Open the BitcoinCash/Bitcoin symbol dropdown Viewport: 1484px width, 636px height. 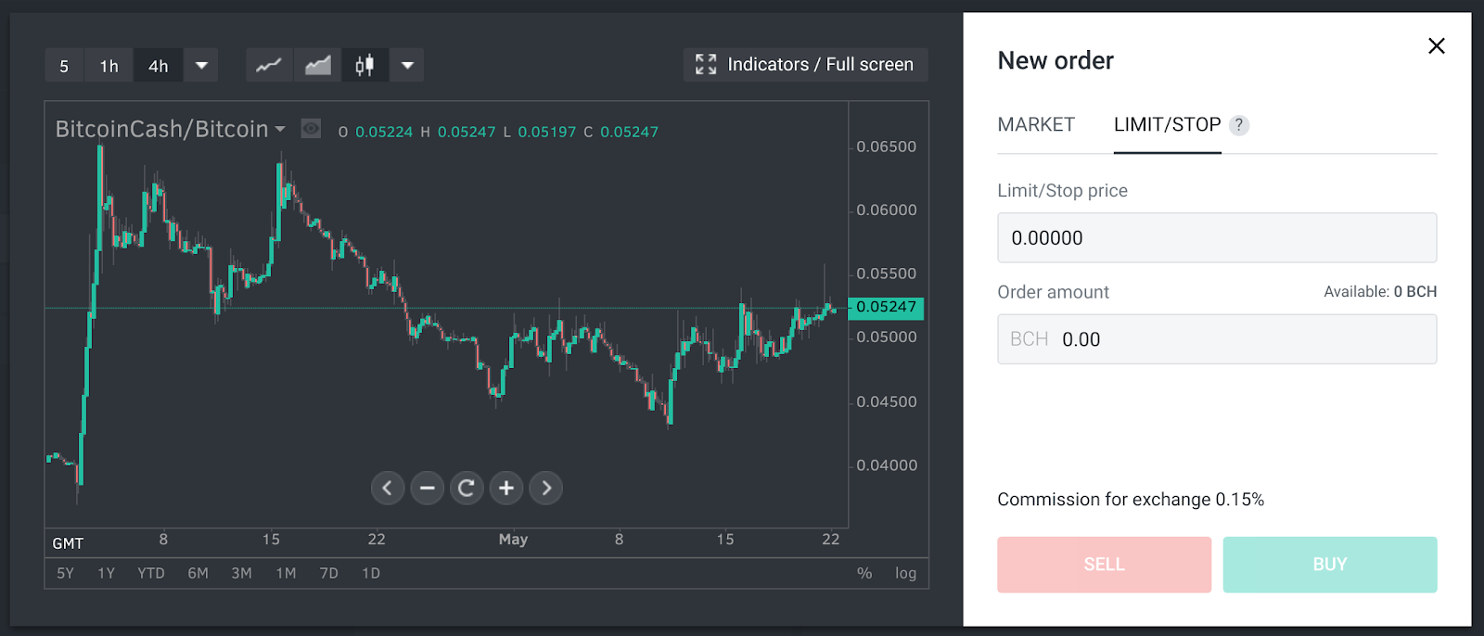pos(171,129)
